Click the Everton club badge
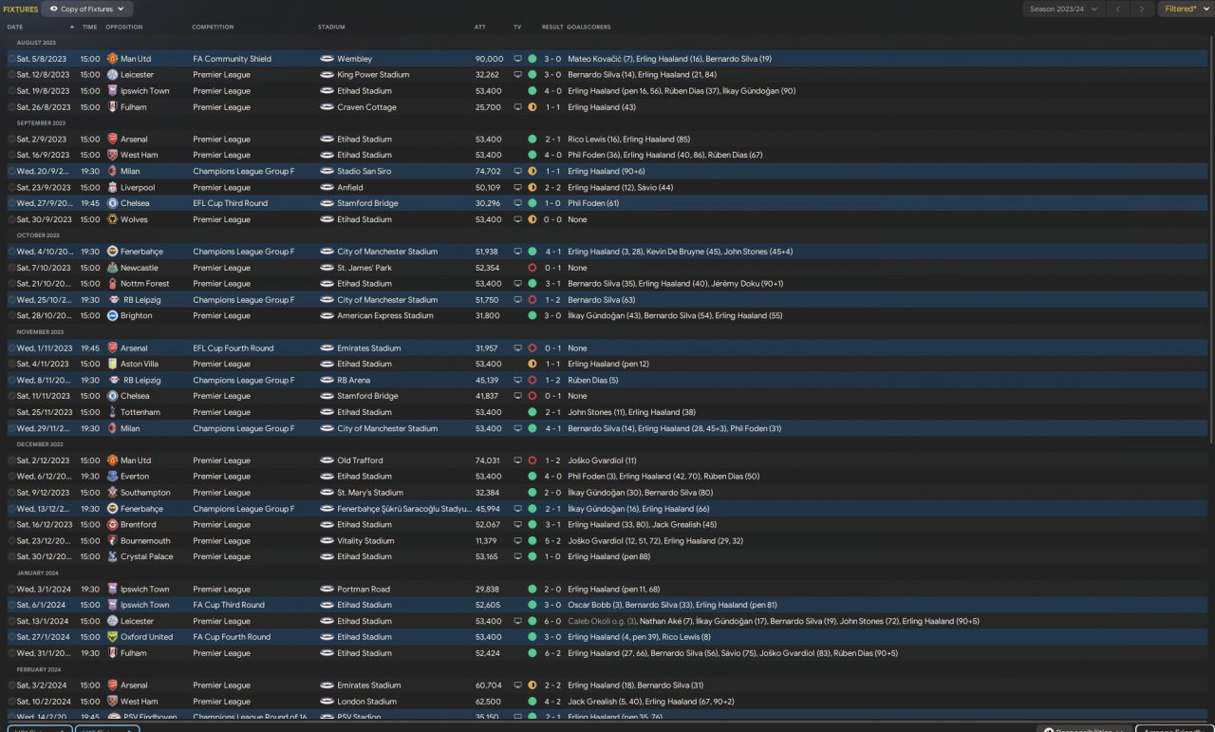Screen dimensions: 1215x732 pos(112,477)
